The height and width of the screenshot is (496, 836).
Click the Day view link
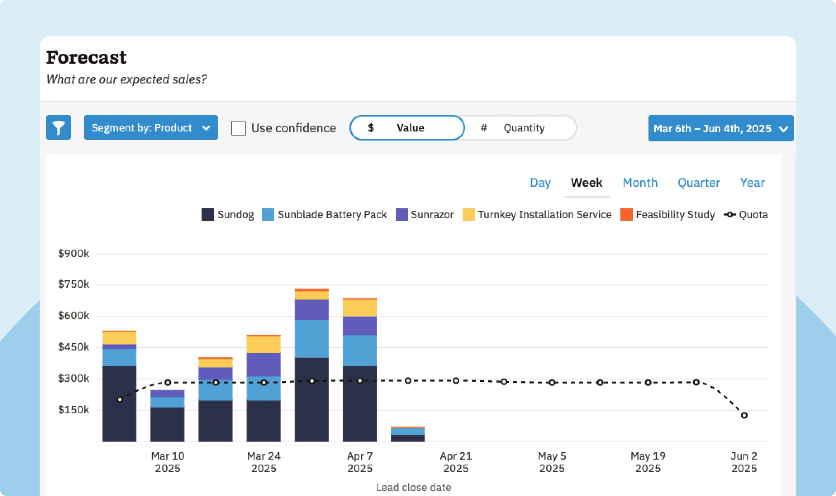point(540,182)
